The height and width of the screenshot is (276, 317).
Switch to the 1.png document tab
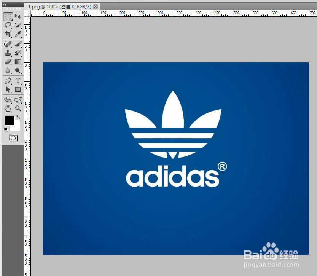(59, 7)
